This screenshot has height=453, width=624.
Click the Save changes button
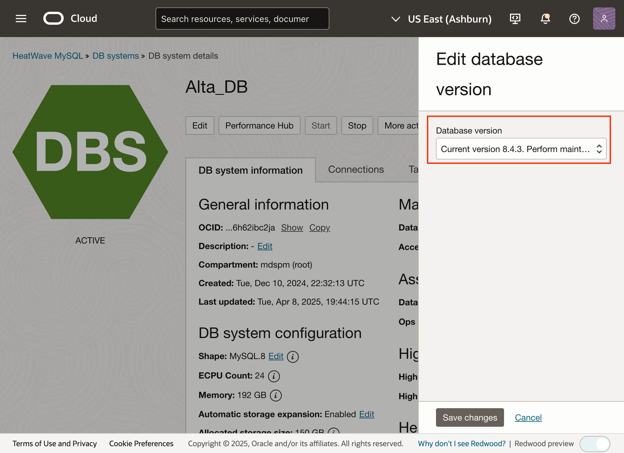click(469, 417)
